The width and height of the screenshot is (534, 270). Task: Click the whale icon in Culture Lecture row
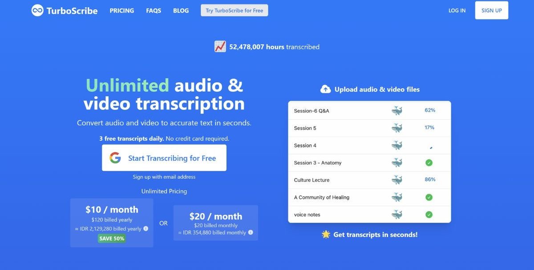[x=396, y=180]
